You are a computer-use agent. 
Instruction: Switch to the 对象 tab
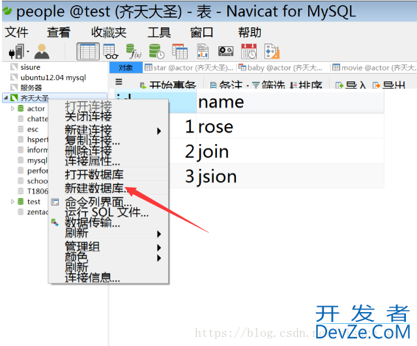(126, 68)
